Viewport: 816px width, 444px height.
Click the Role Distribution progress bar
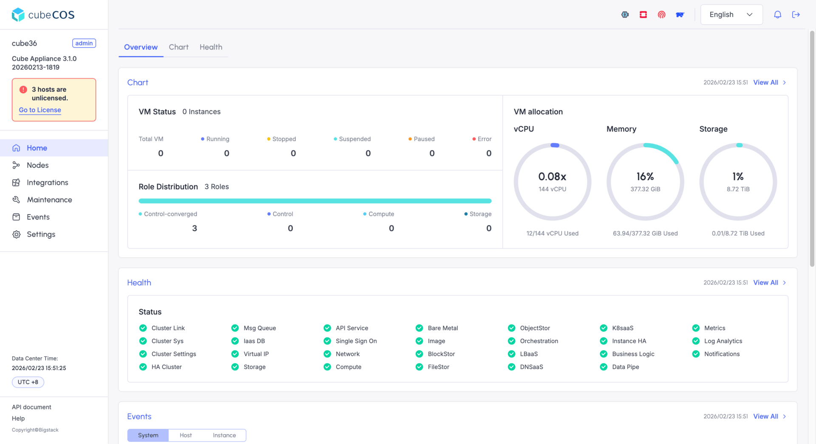pos(315,201)
